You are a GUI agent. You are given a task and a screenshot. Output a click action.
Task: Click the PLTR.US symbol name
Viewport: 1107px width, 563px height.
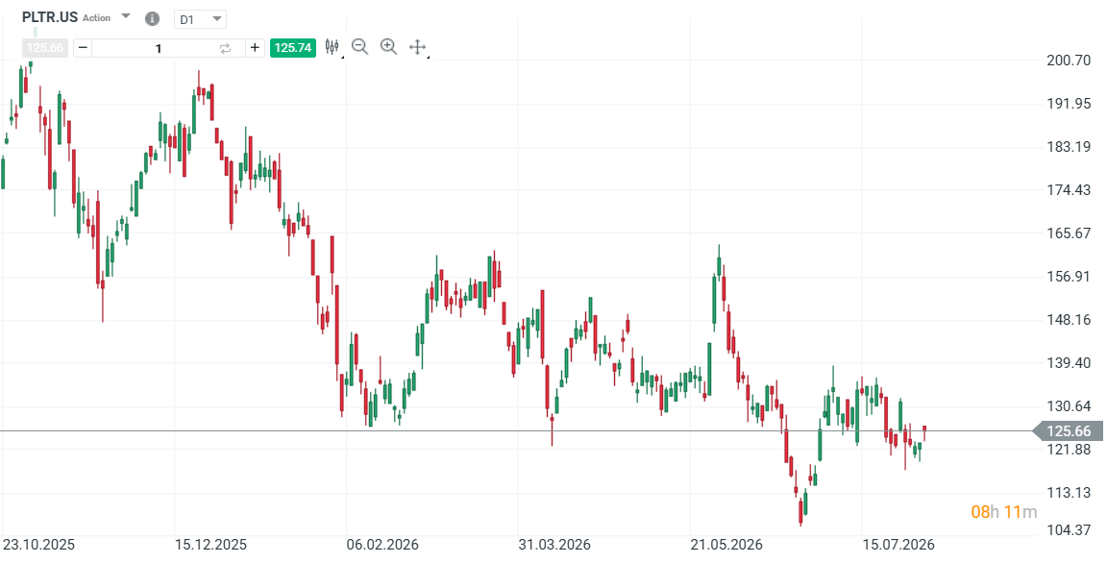point(49,17)
